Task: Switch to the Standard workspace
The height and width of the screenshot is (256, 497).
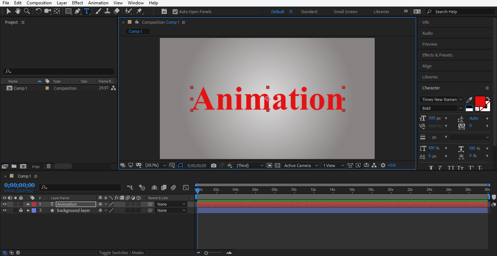Action: (309, 12)
